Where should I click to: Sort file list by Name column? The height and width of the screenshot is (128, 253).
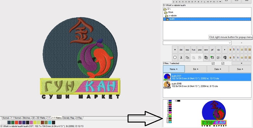pyautogui.click(x=174, y=69)
